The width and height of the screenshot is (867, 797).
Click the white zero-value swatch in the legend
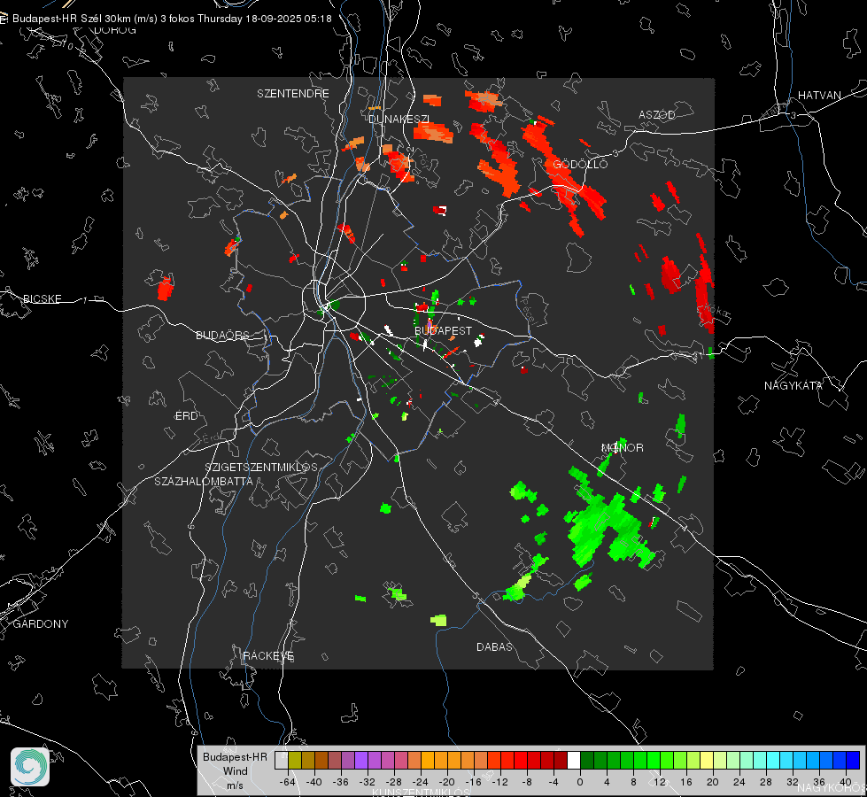574,761
